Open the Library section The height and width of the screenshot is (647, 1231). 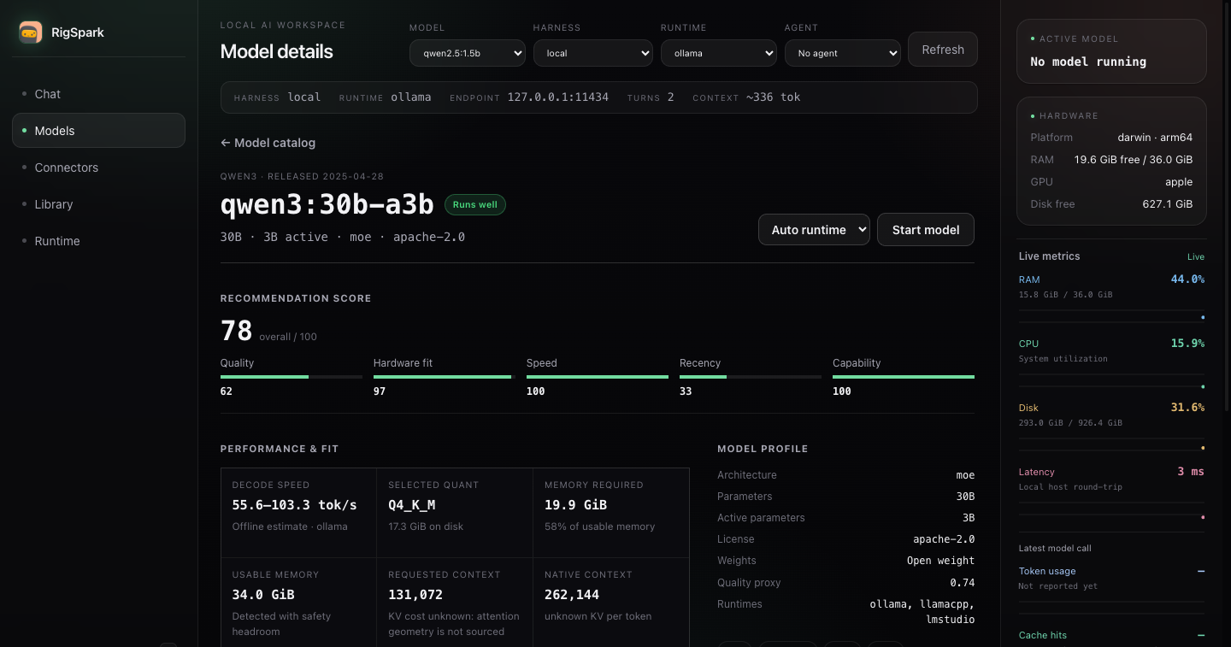(x=98, y=204)
